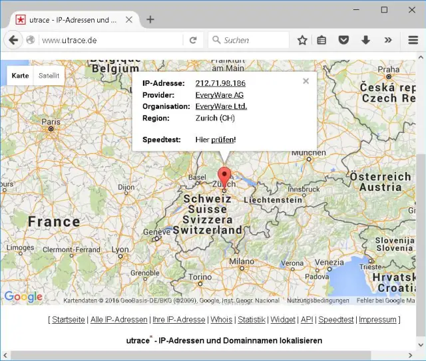Open a new browser tab

150,19
